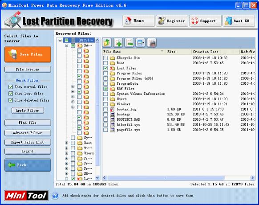Click the BOOTSECT.BAK file icon
This screenshot has width=259, height=205.
(113, 119)
